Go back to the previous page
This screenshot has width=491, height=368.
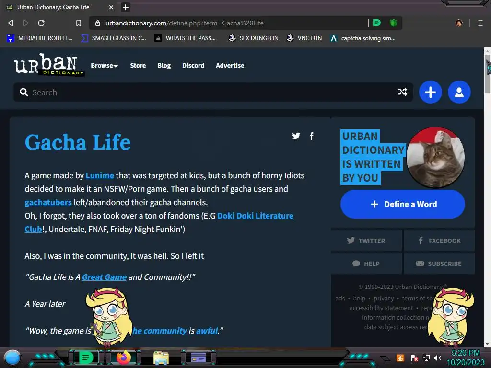pos(11,23)
